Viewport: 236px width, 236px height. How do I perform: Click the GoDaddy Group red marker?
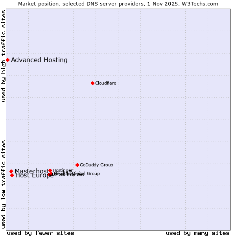point(77,165)
